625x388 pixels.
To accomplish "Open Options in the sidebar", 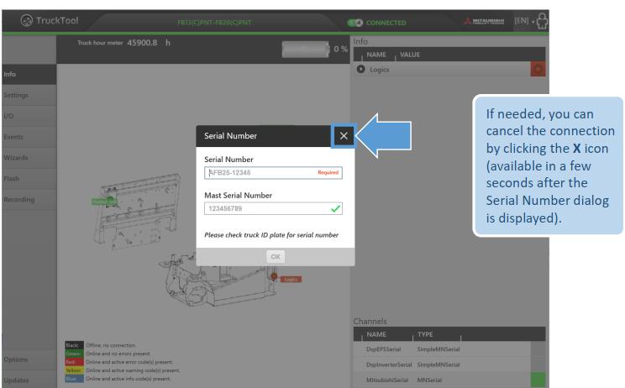I will pos(29,359).
